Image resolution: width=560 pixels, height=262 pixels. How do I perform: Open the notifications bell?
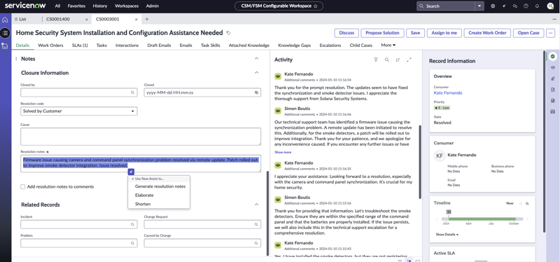pos(537,6)
